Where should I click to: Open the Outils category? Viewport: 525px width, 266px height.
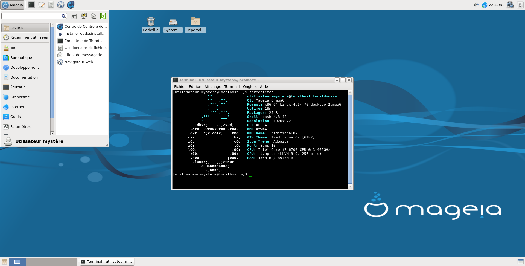(25, 117)
